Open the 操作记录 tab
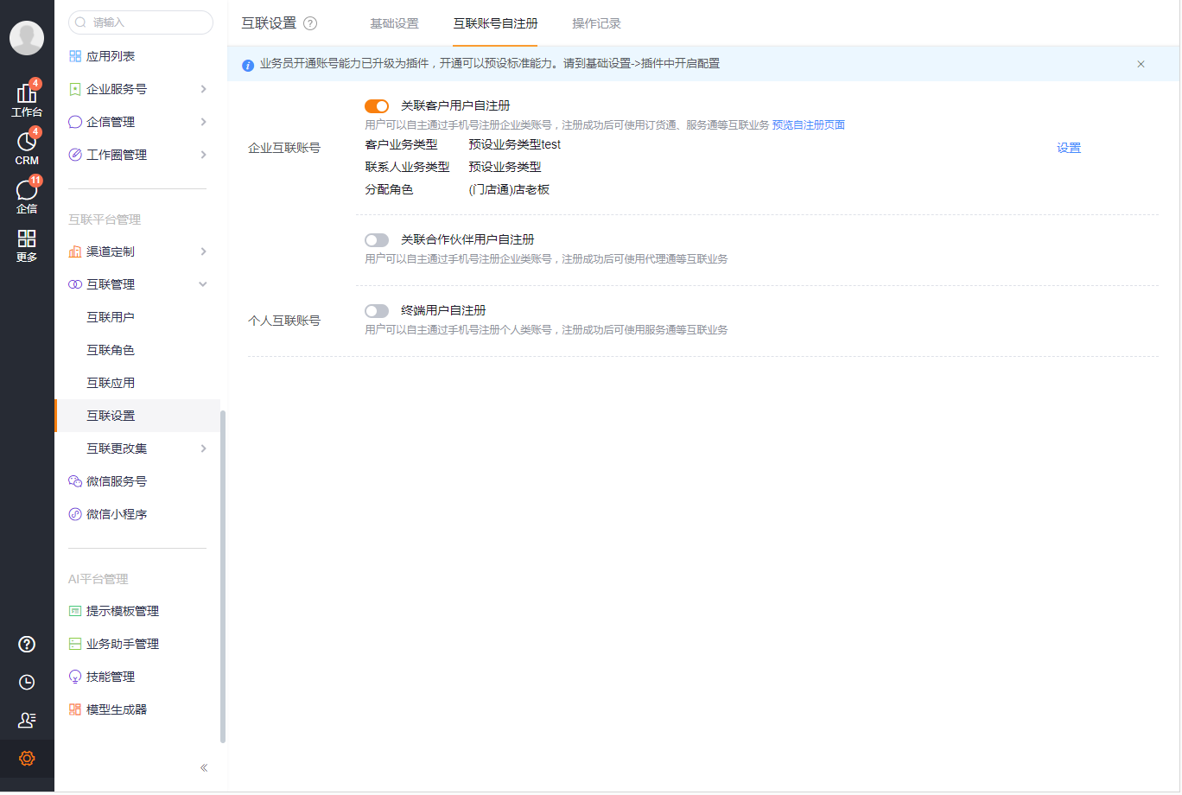The height and width of the screenshot is (795, 1182). pyautogui.click(x=595, y=24)
